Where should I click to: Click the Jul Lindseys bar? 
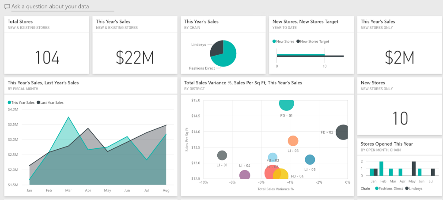(433, 172)
